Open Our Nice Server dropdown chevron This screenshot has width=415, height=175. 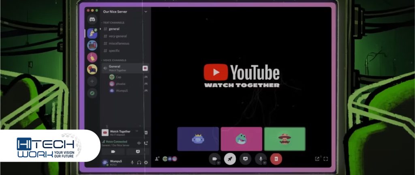click(x=145, y=12)
